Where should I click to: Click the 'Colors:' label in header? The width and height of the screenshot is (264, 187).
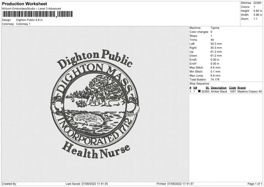click(x=245, y=7)
